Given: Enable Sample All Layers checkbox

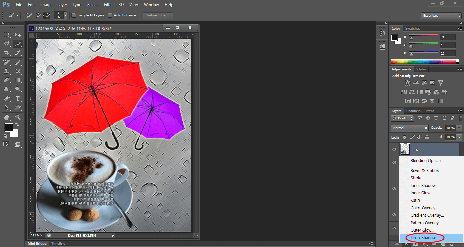Looking at the screenshot, I should click(x=74, y=15).
